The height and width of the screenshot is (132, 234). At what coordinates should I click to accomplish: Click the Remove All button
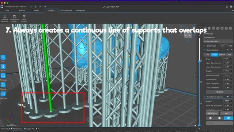pyautogui.click(x=219, y=123)
